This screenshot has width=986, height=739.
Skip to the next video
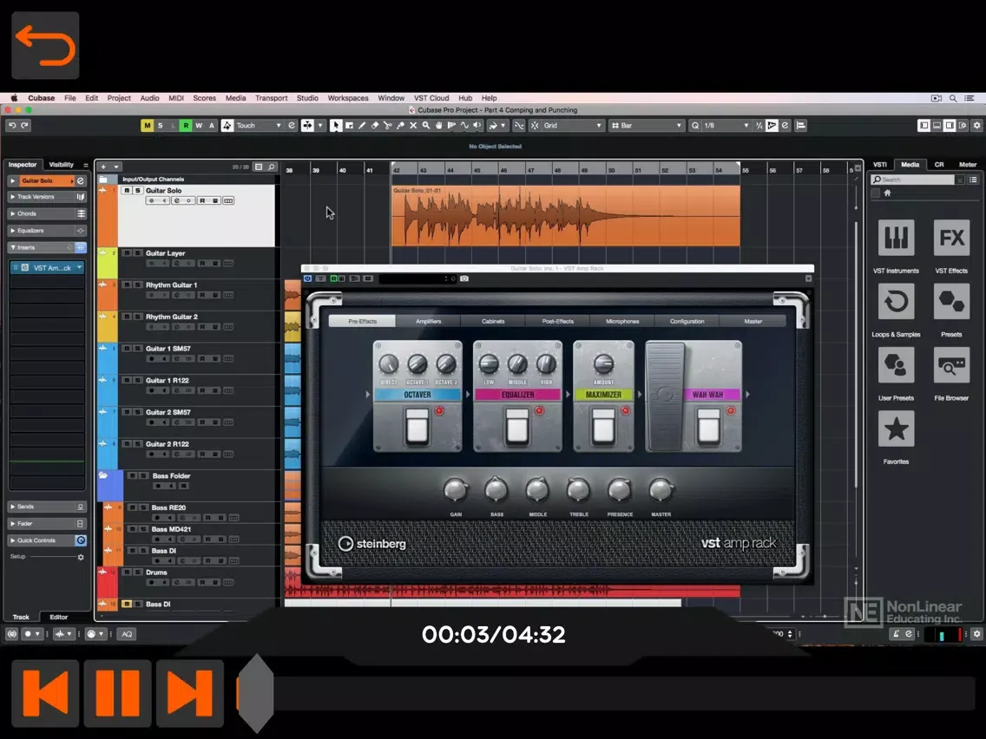click(189, 693)
